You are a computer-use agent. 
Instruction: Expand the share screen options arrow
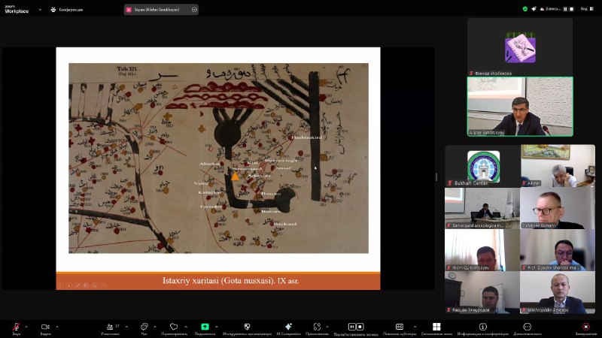pyautogui.click(x=217, y=327)
